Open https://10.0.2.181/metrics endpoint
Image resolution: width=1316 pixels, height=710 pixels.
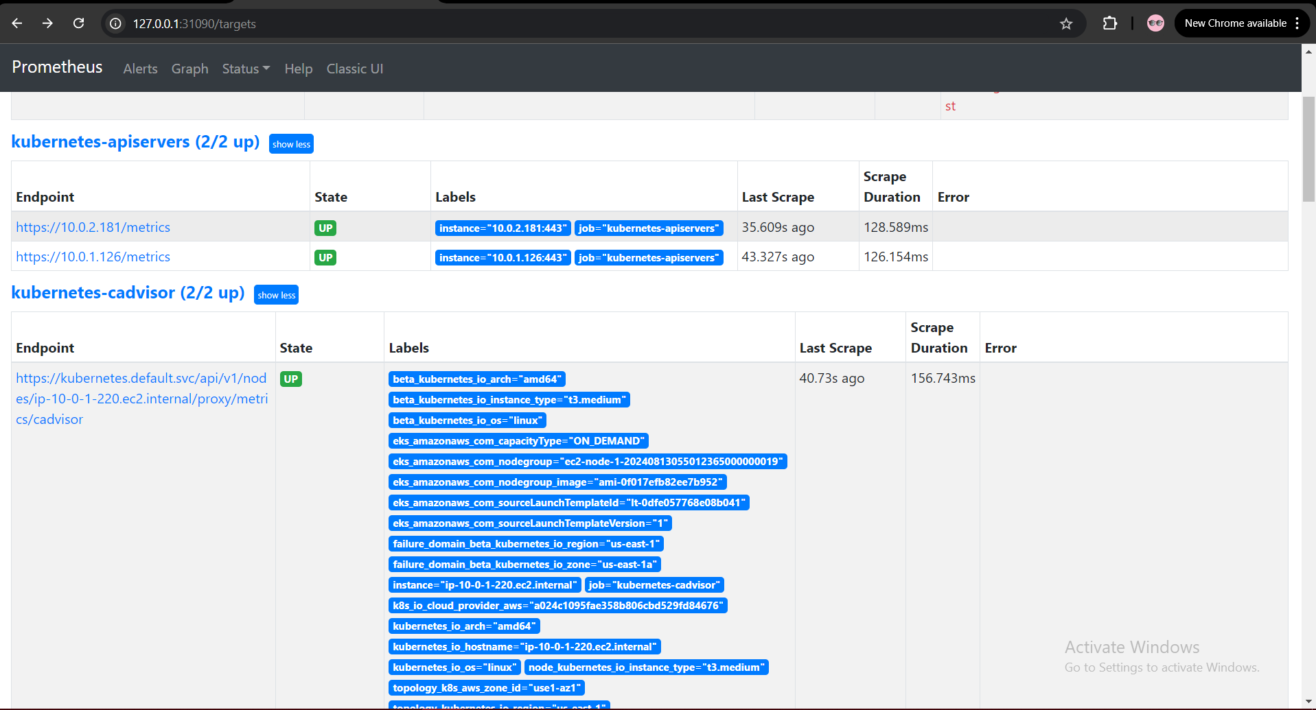coord(93,227)
